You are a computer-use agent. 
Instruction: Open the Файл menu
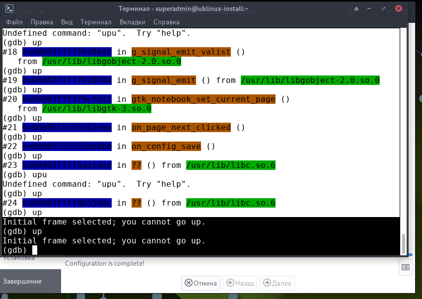pos(14,22)
